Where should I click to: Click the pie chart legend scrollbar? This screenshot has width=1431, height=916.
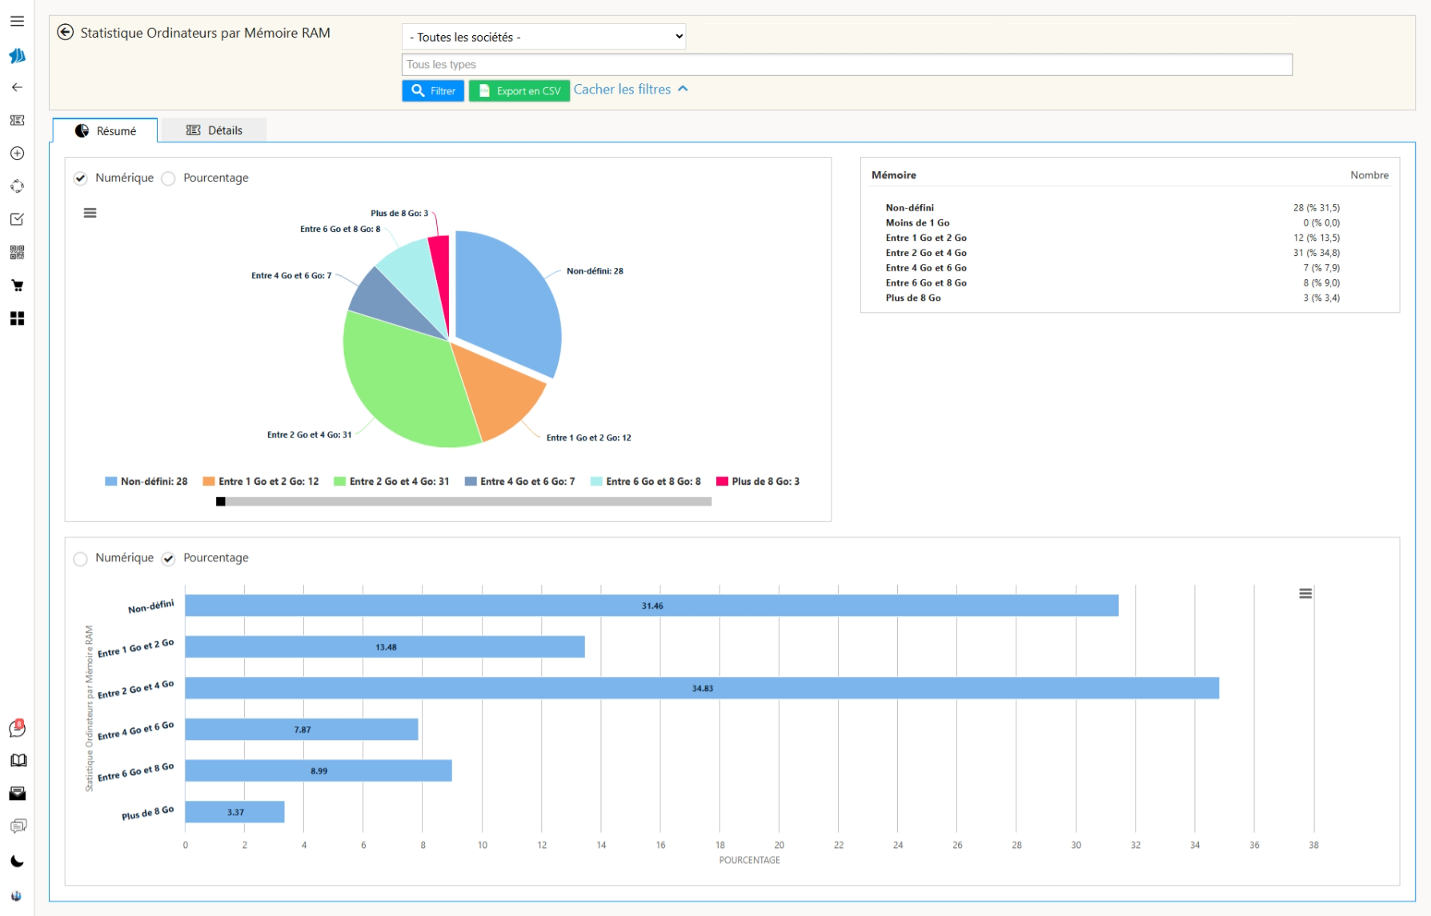pos(464,502)
